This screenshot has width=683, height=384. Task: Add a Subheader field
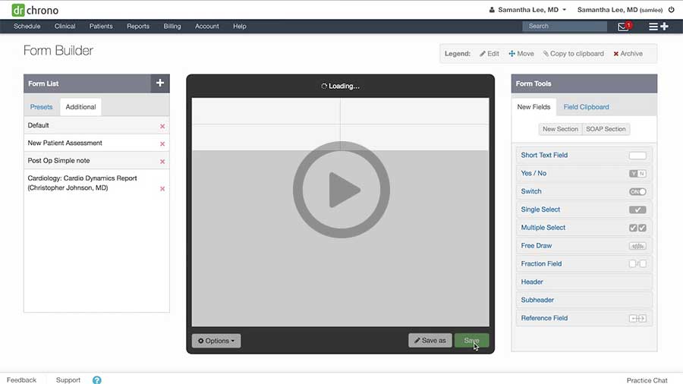click(x=584, y=300)
